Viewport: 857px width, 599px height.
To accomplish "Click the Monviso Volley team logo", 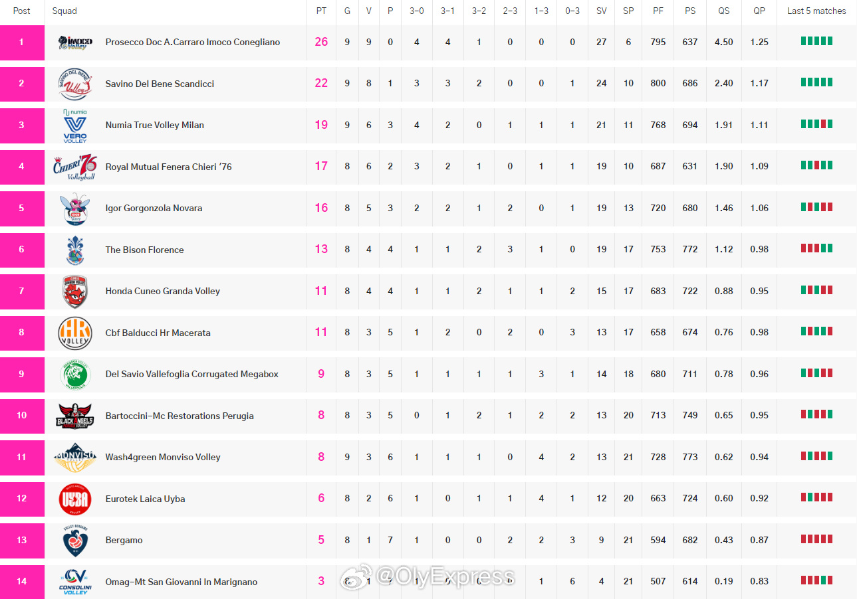I will click(x=75, y=458).
